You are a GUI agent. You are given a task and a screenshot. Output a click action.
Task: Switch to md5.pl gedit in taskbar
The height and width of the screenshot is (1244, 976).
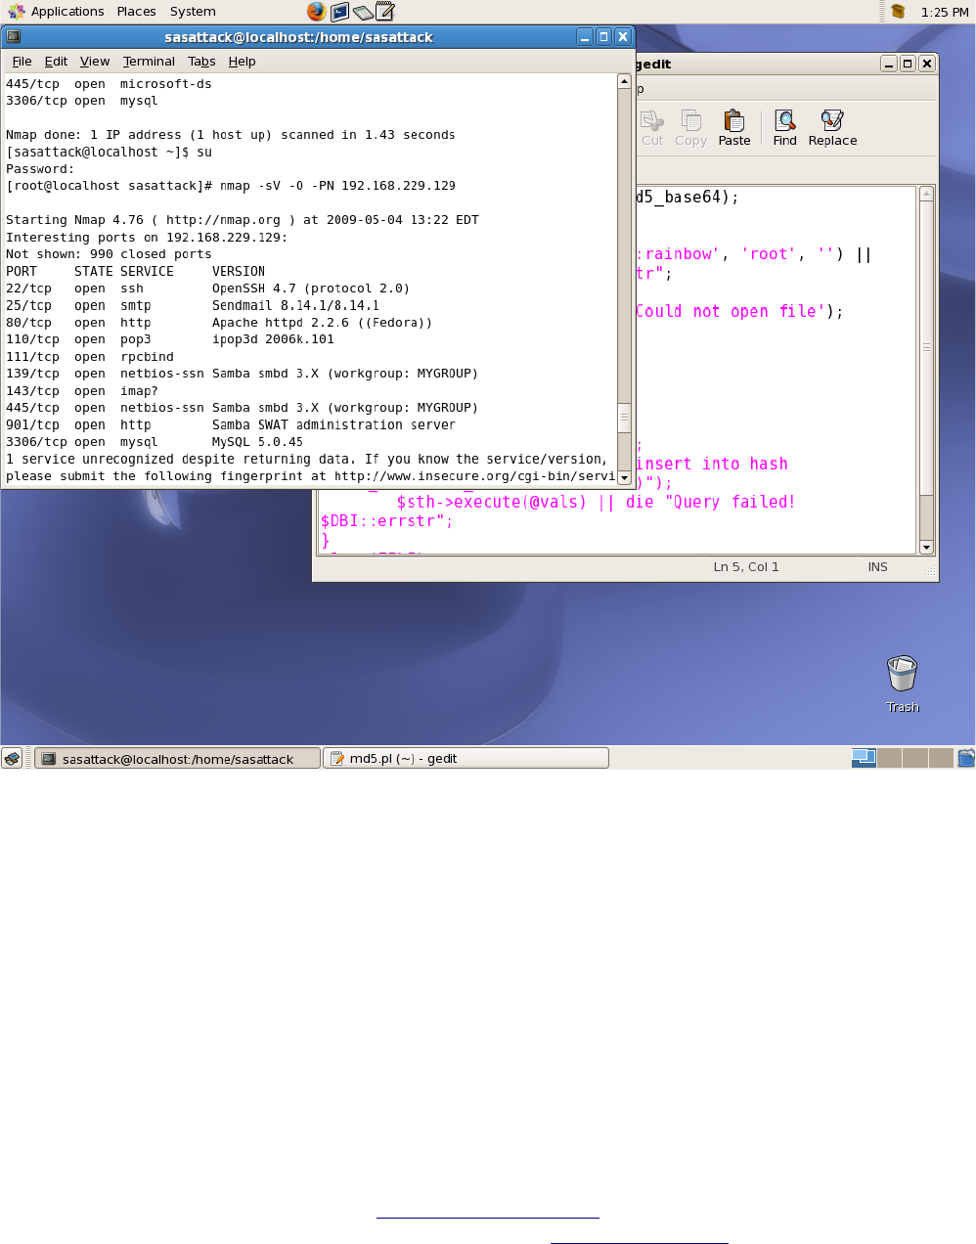[466, 758]
